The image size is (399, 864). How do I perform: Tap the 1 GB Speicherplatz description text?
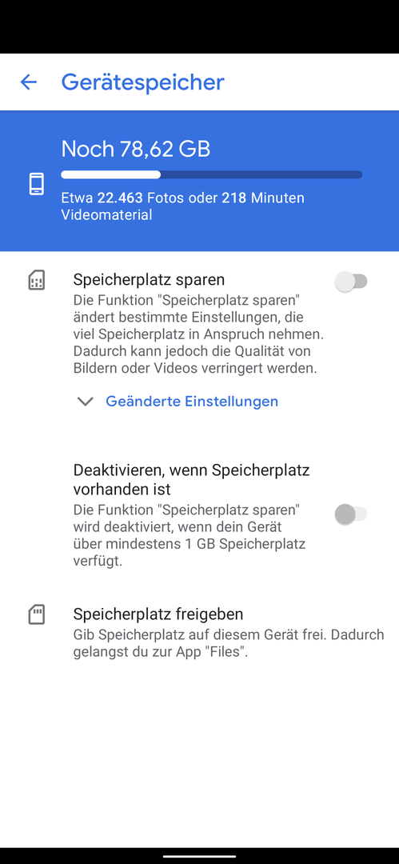[190, 535]
